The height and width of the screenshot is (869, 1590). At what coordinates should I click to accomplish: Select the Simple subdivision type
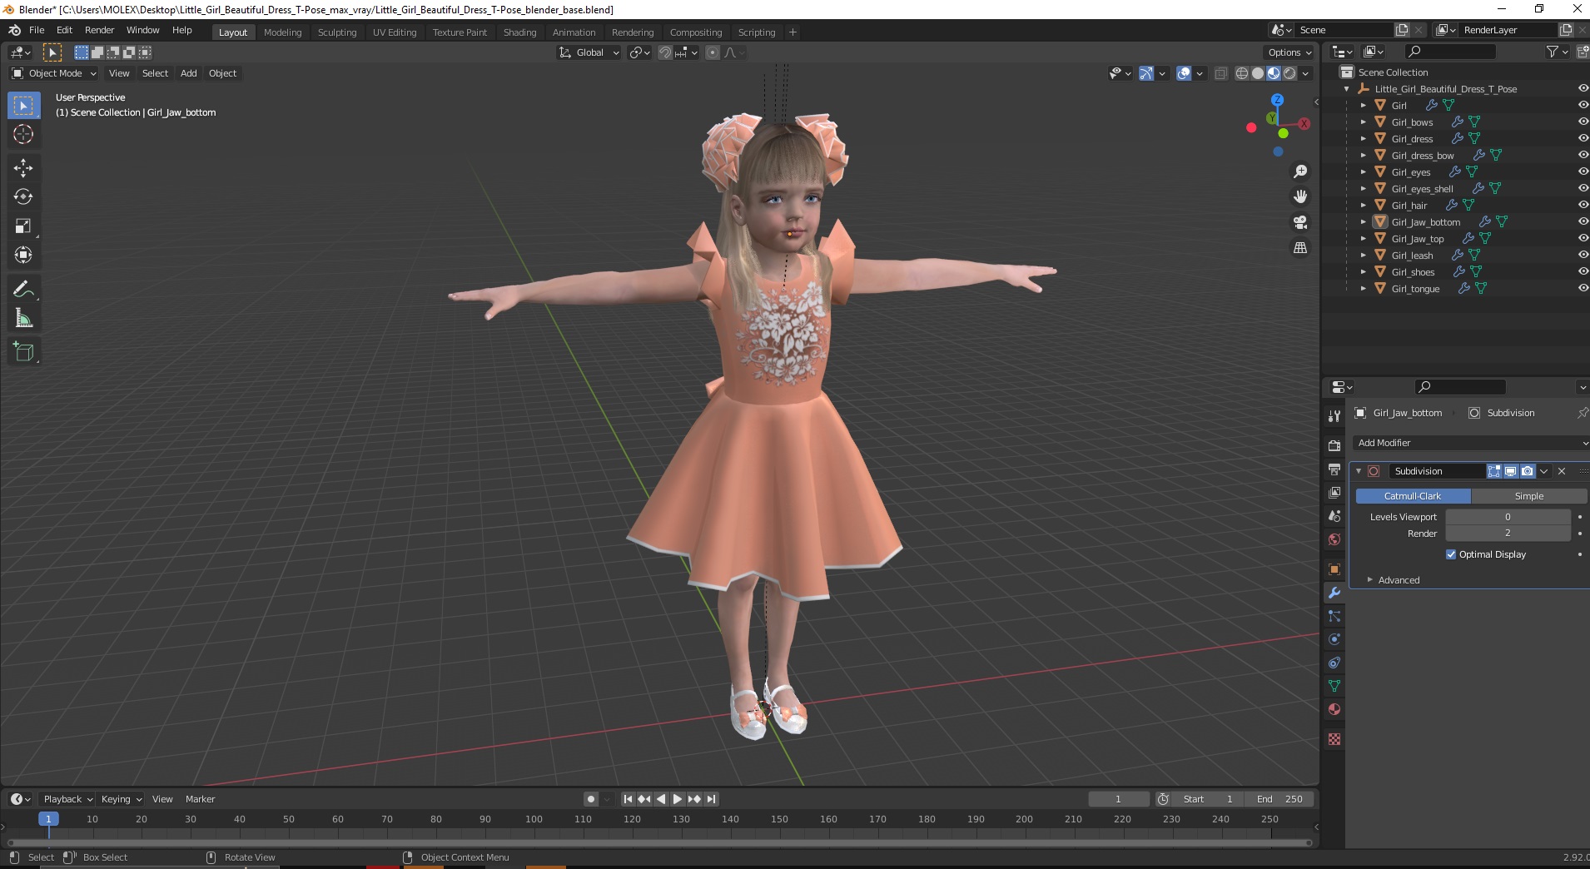1529,496
